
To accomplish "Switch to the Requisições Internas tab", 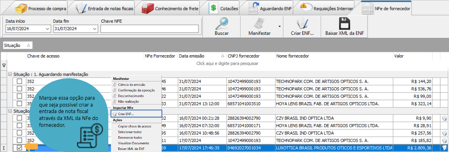I will click(x=327, y=9).
